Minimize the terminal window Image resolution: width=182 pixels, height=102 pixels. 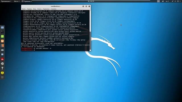[83, 6]
